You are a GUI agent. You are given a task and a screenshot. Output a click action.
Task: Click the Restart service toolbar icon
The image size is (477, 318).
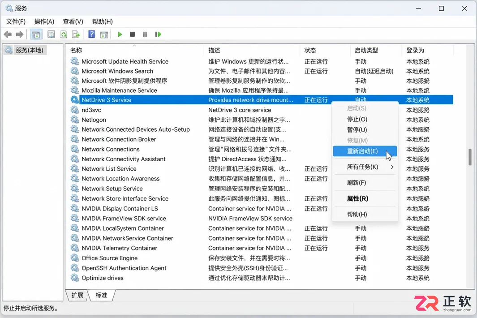pos(158,34)
